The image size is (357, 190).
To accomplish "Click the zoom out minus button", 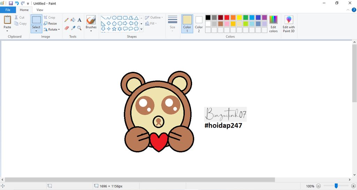I will point(319,186).
